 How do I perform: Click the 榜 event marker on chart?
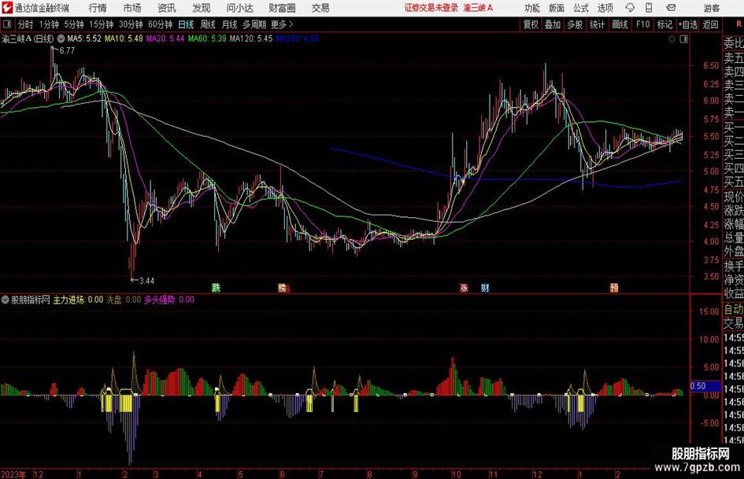click(283, 287)
